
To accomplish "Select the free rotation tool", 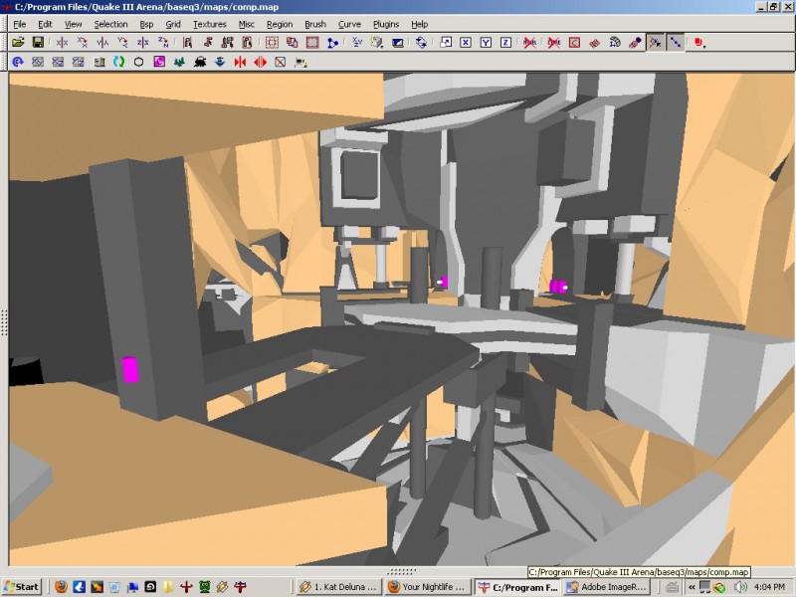I will 421,43.
